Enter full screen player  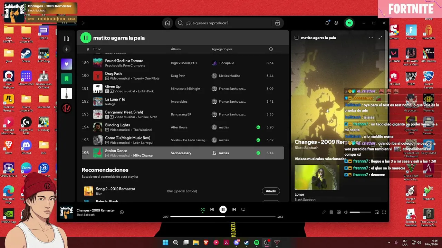click(x=384, y=212)
